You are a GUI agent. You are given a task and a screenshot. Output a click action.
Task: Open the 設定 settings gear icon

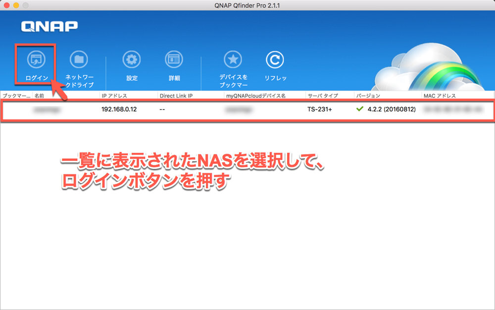tap(132, 59)
